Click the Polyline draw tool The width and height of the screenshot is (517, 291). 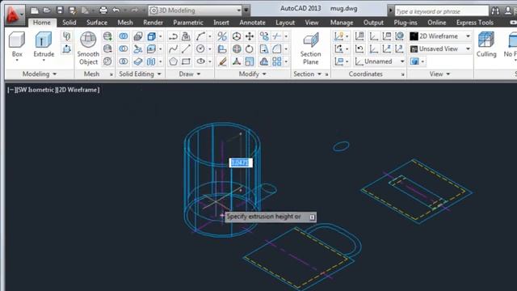pos(173,36)
